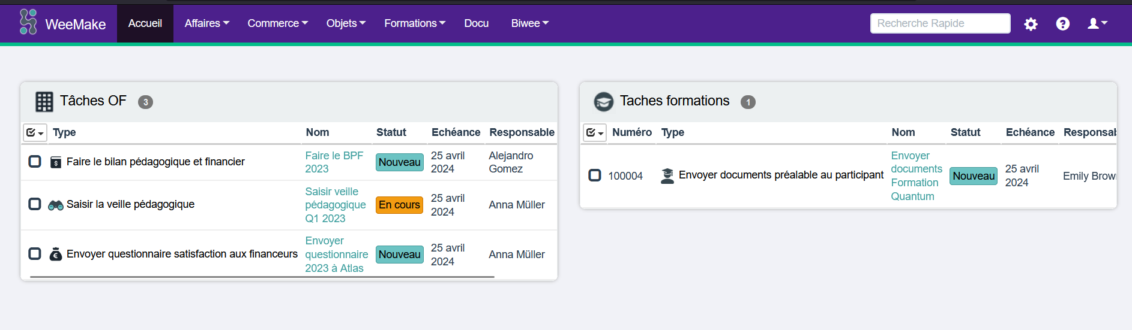Check the Faire le bilan pédagogique row
This screenshot has width=1132, height=330.
pos(35,162)
